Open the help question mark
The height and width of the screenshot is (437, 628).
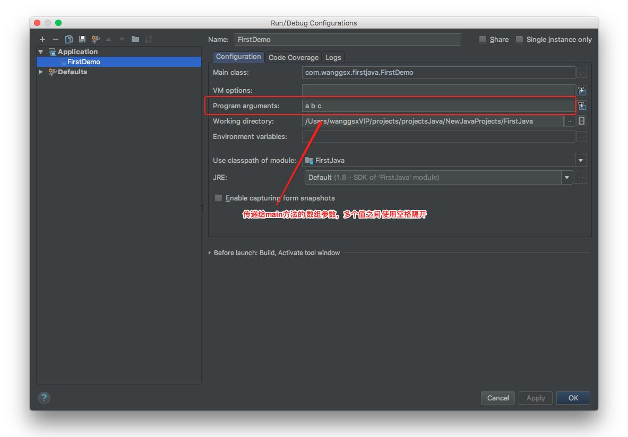44,398
